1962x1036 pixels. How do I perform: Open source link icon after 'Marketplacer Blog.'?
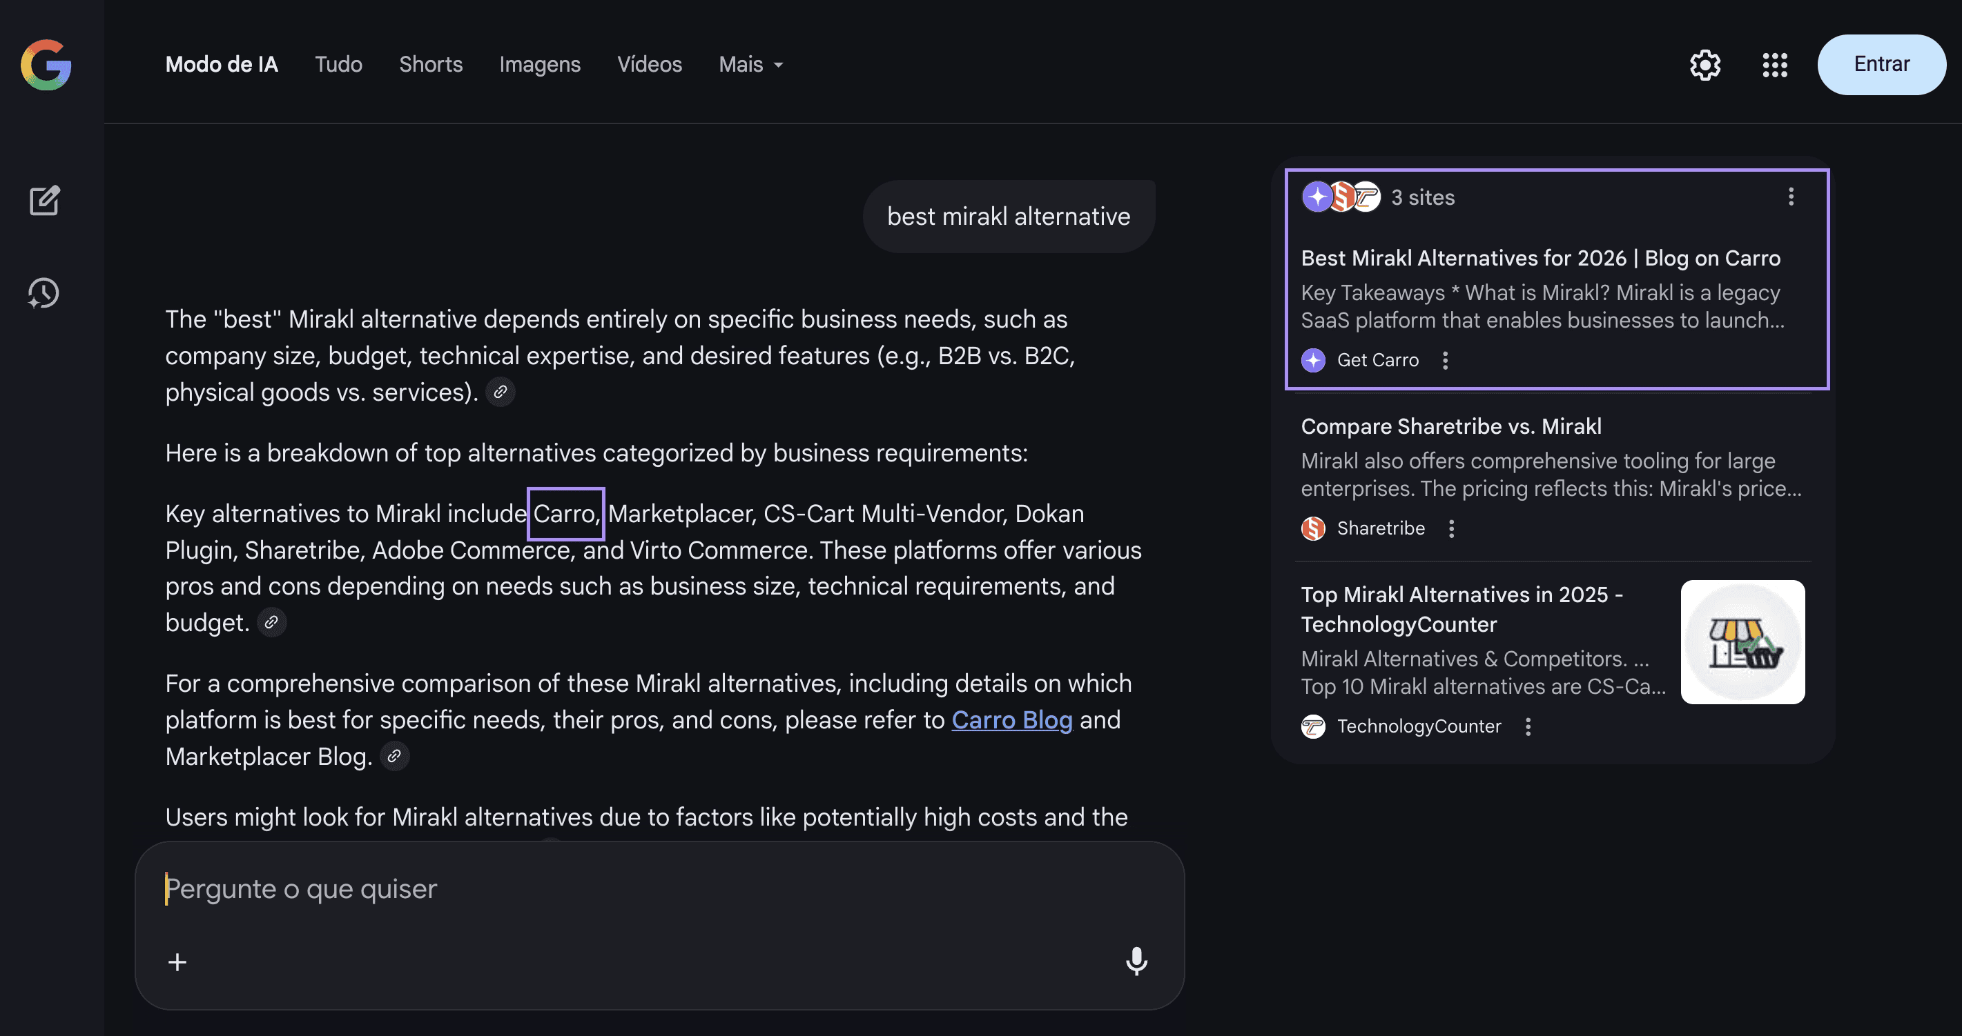[x=394, y=757]
